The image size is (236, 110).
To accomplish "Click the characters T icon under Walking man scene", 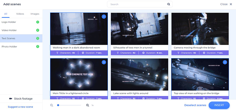I will [57, 53].
